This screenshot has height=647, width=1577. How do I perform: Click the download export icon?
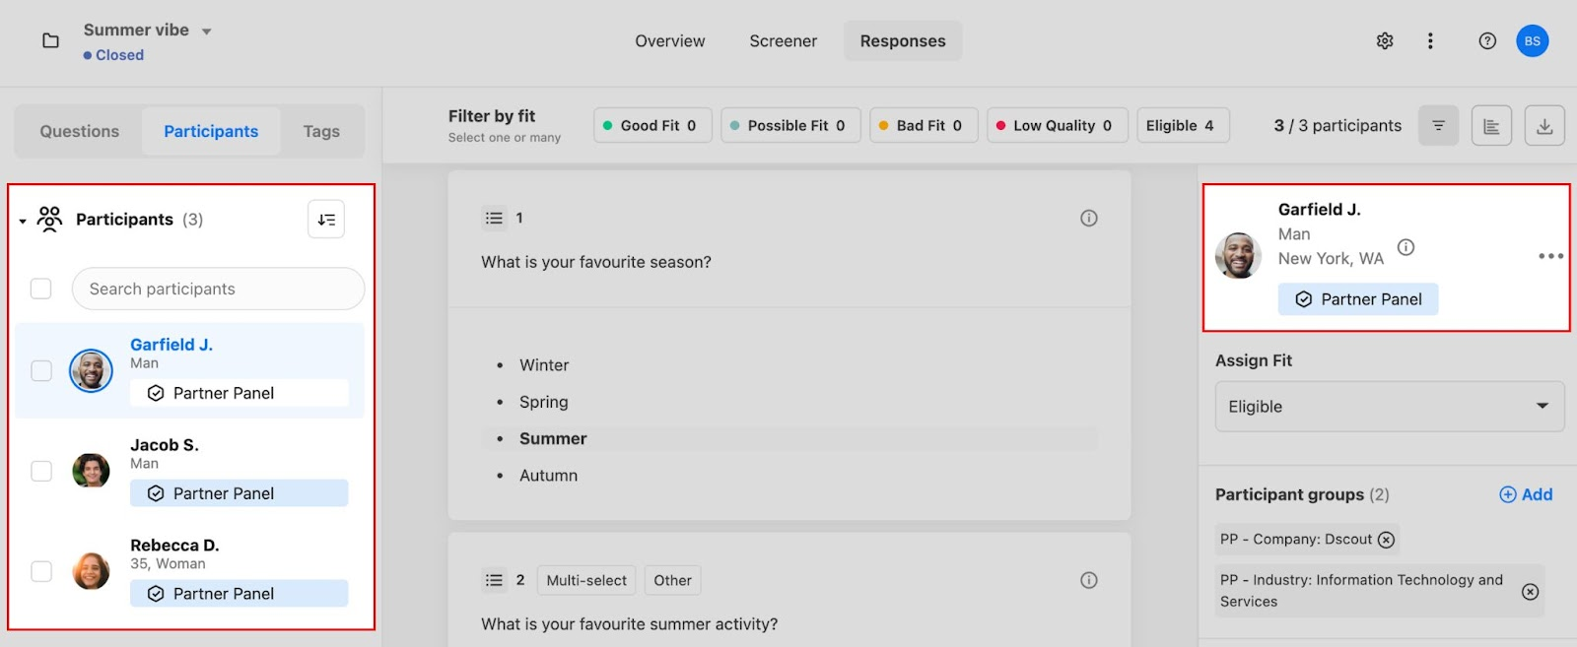click(1544, 126)
